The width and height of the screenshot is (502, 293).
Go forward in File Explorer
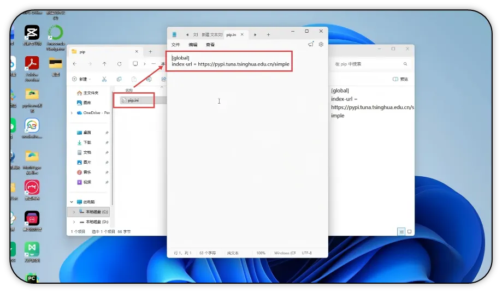click(90, 64)
